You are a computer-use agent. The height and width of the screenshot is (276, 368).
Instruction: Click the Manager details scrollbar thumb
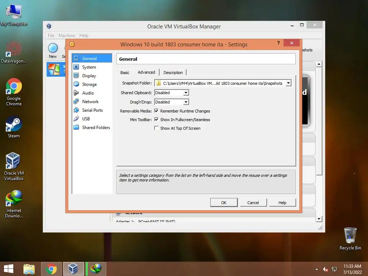(319, 121)
